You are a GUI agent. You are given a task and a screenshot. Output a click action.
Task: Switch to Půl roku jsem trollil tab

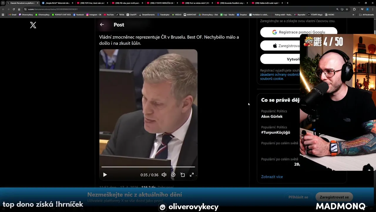tap(127, 3)
